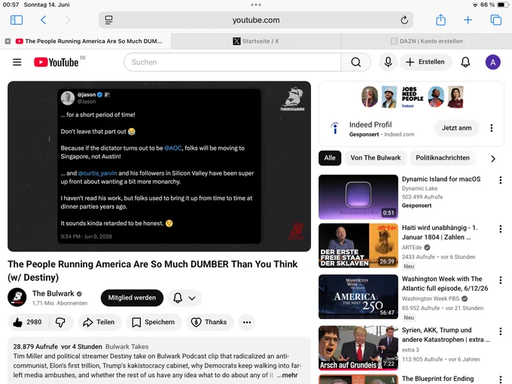
Task: Open the page settings menu icon in address bar
Action: (108, 20)
